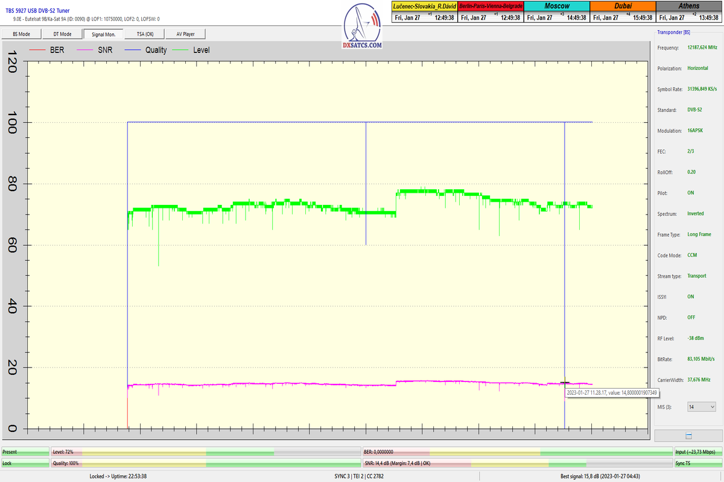Click the Present status indicator
Image resolution: width=724 pixels, height=482 pixels.
(25, 451)
